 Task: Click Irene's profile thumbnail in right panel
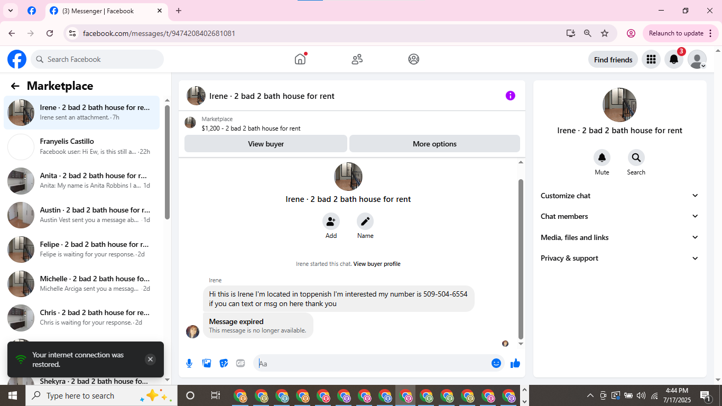pos(619,105)
